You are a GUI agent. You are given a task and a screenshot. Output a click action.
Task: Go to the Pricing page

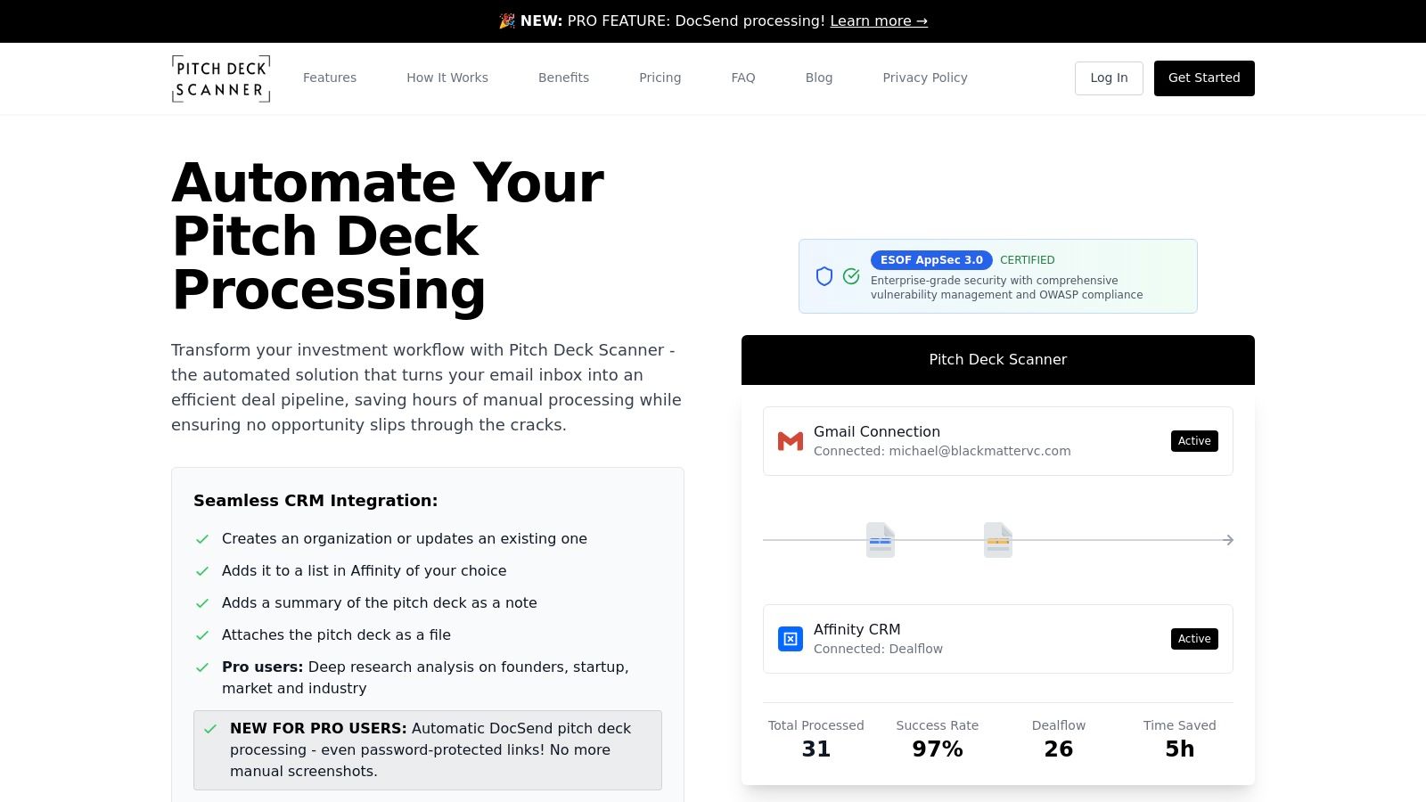(660, 78)
